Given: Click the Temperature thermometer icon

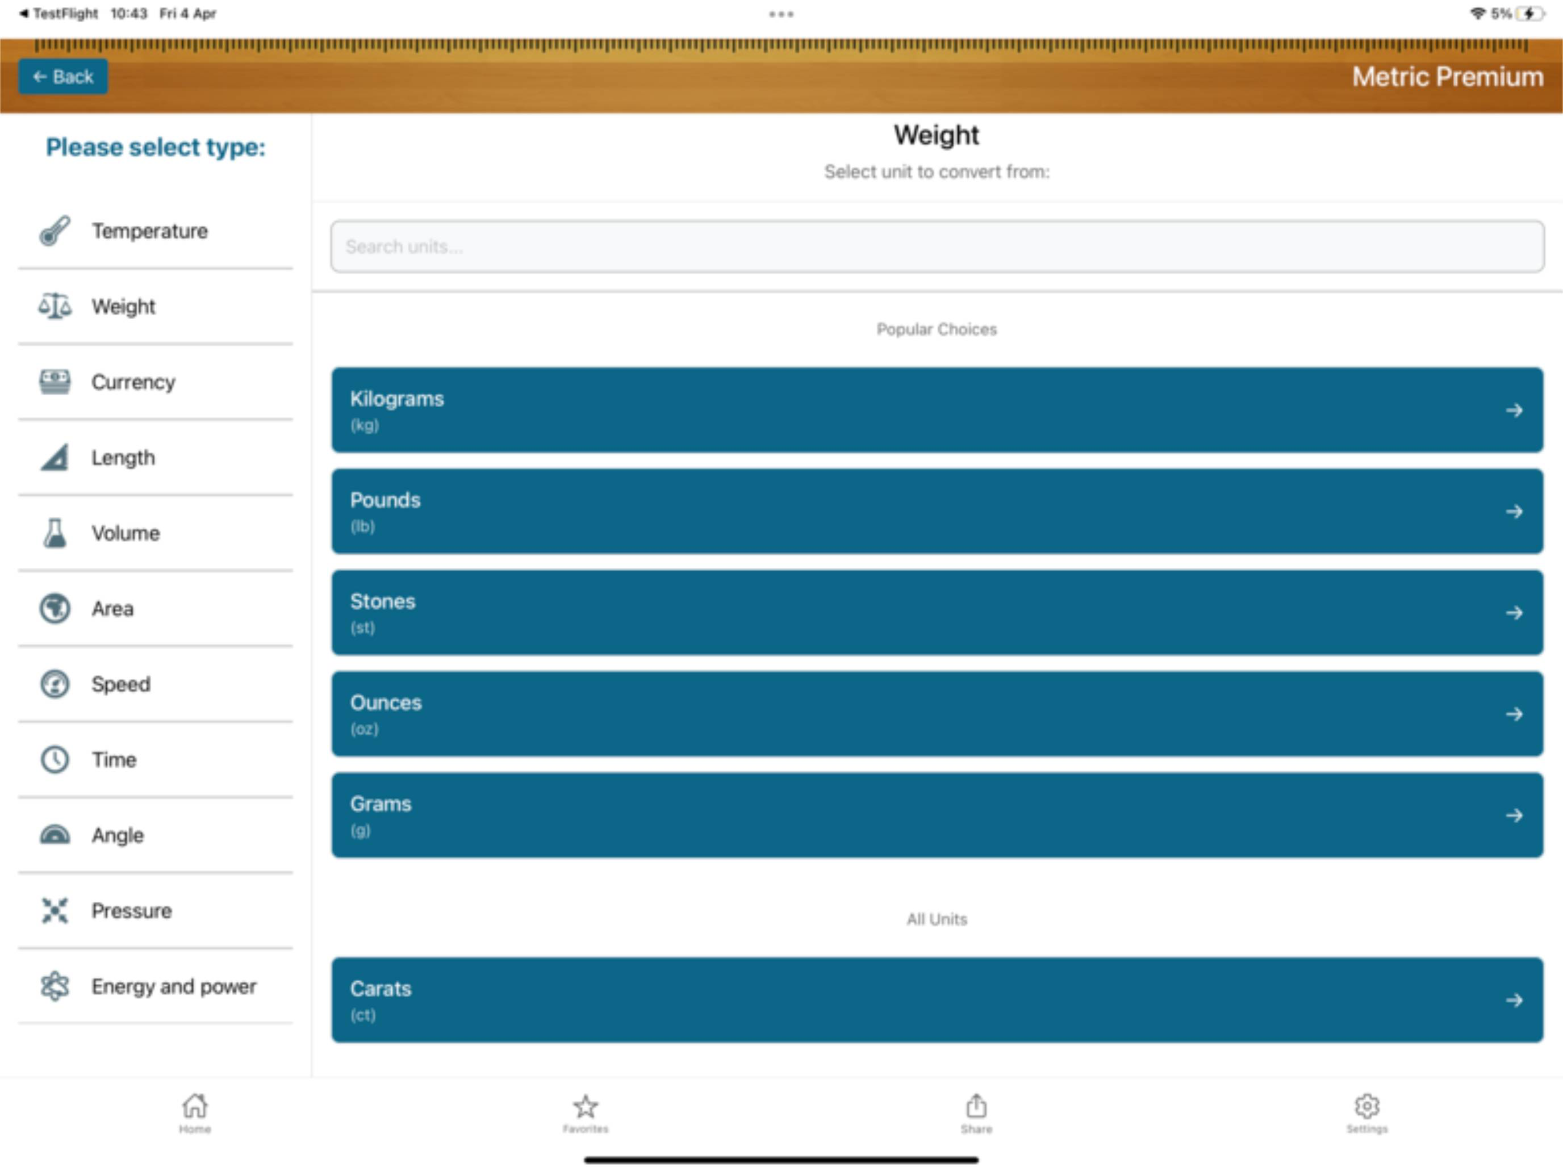Looking at the screenshot, I should pyautogui.click(x=55, y=231).
